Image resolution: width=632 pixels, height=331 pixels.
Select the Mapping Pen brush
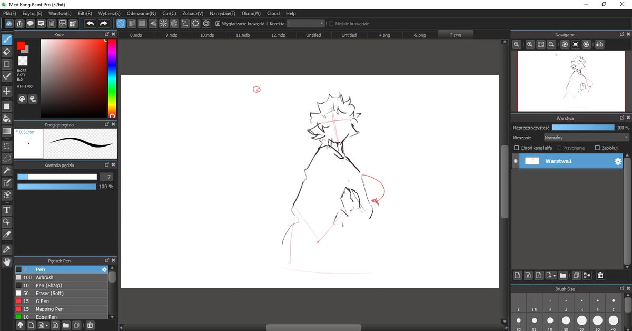62,309
